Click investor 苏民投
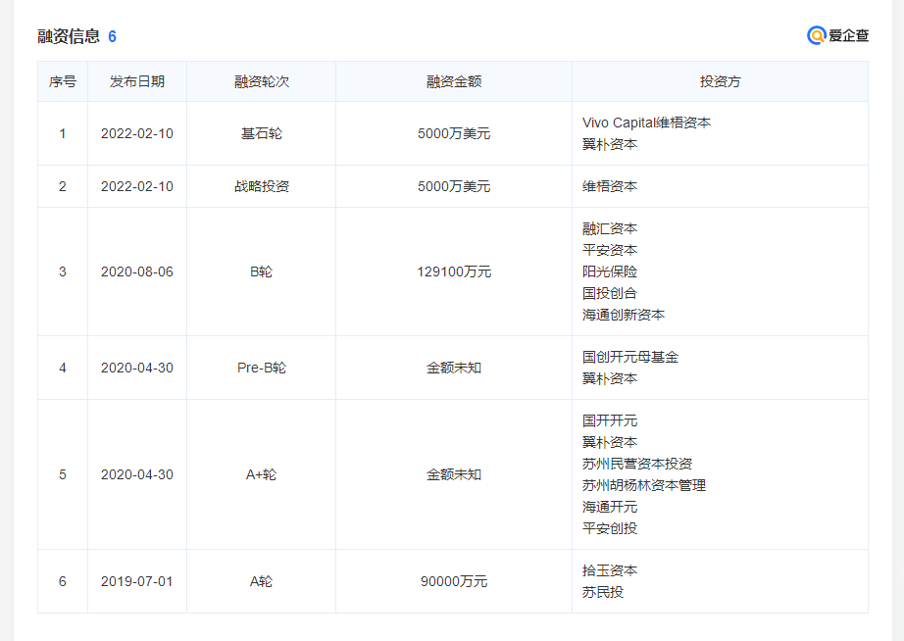 [x=602, y=592]
